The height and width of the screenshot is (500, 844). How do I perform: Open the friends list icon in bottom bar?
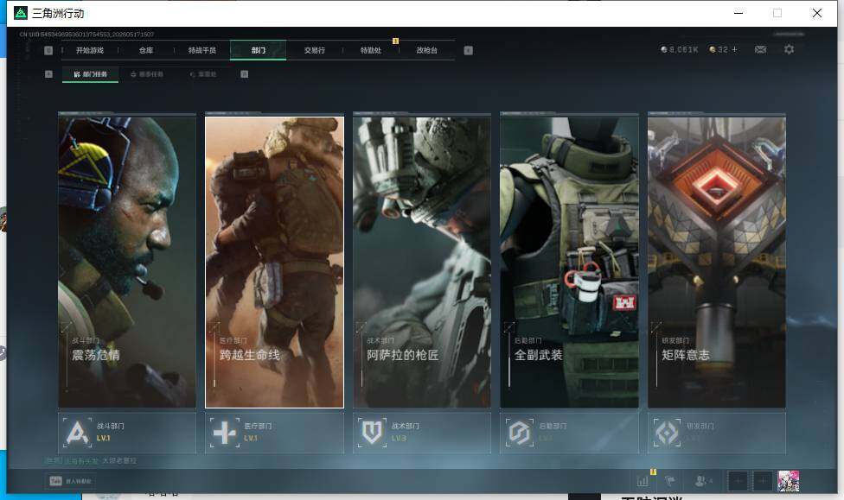701,481
